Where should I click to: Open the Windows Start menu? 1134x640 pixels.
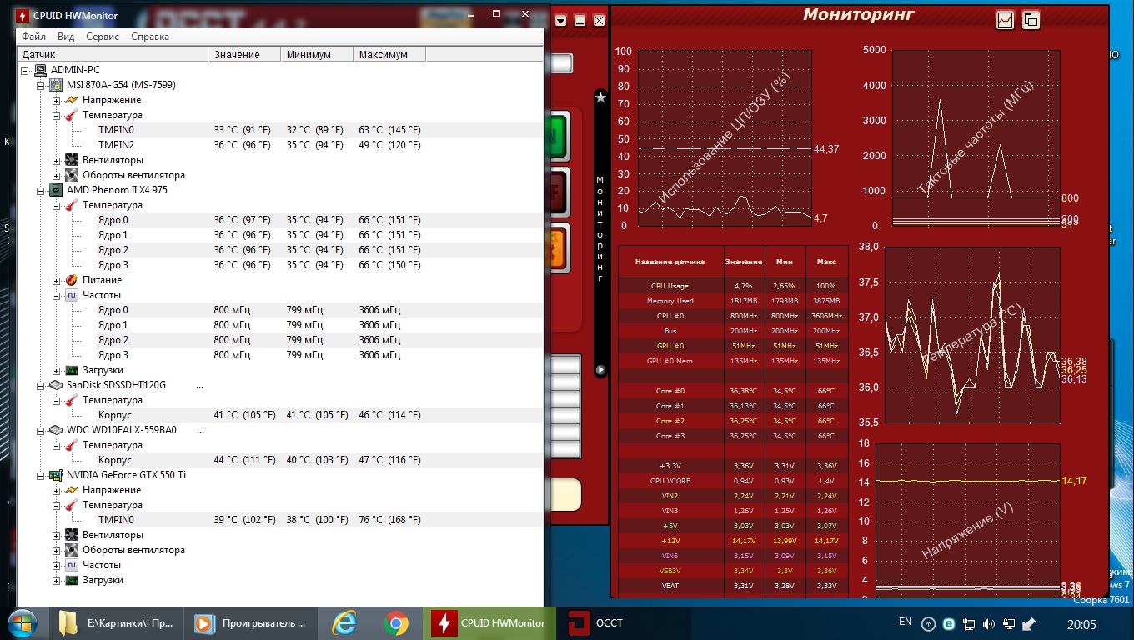pos(22,622)
